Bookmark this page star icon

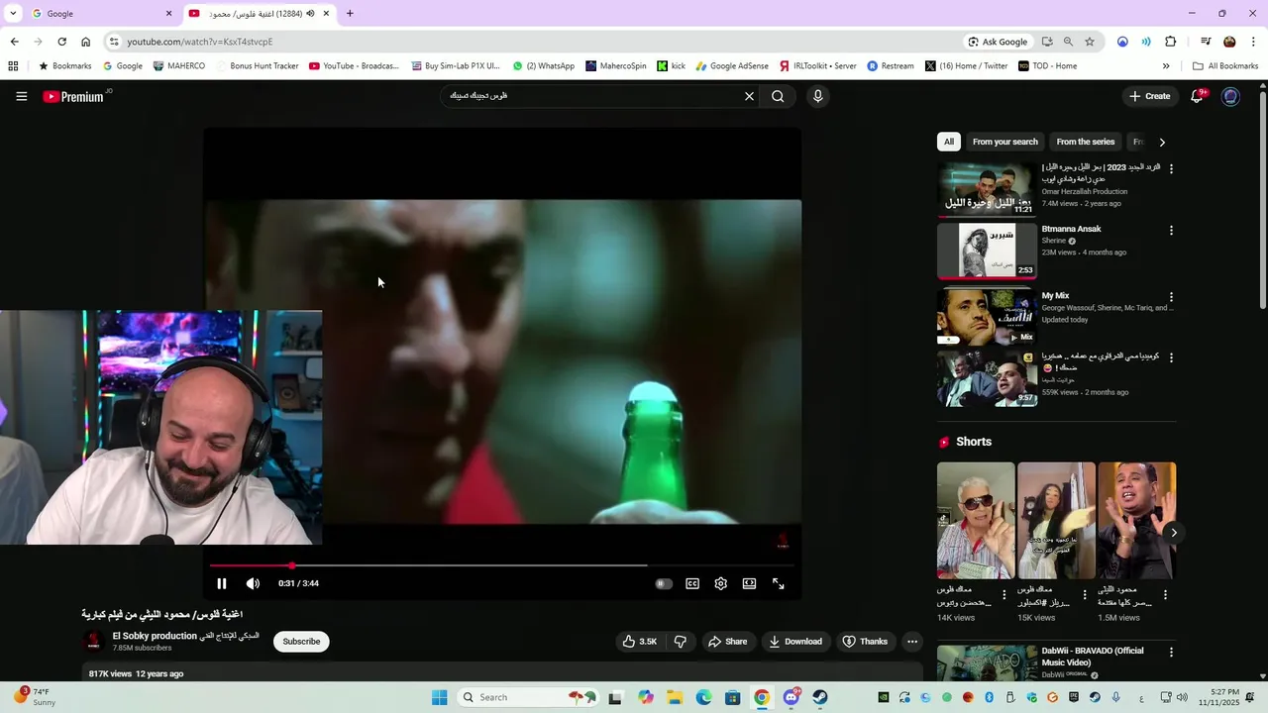coord(1090,42)
